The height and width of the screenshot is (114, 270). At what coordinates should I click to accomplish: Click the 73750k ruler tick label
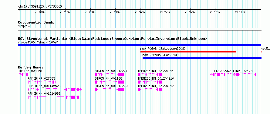(165, 12)
